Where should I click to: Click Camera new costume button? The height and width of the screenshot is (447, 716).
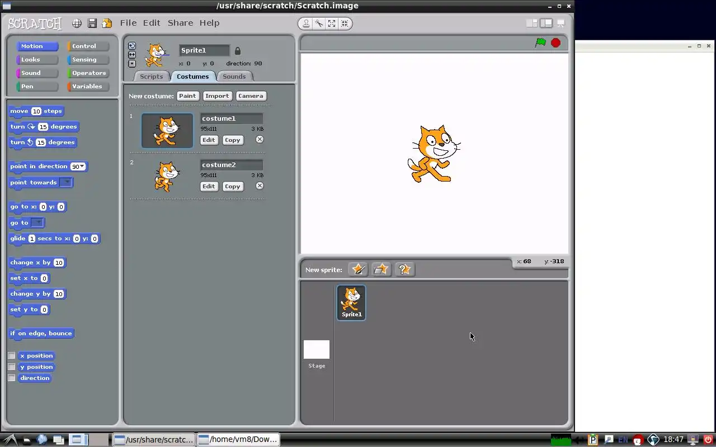click(x=251, y=96)
